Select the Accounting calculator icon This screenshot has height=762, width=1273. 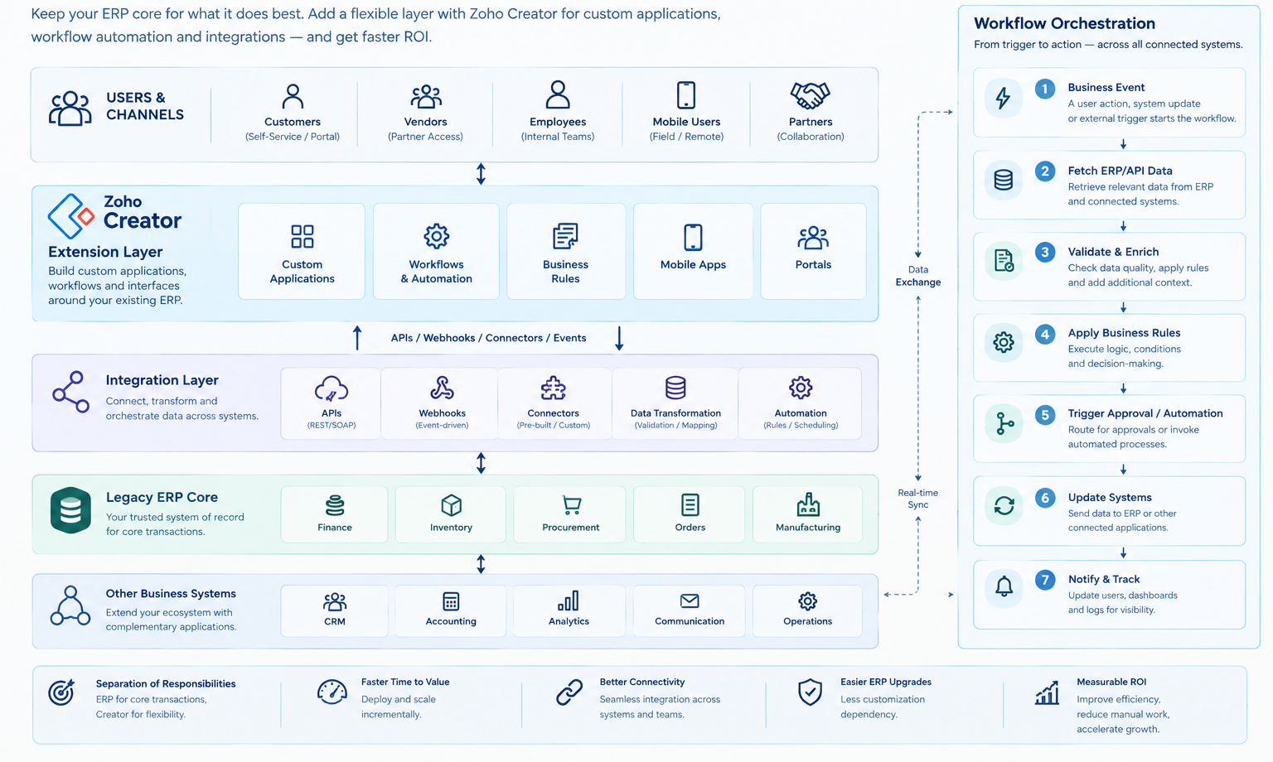[451, 601]
